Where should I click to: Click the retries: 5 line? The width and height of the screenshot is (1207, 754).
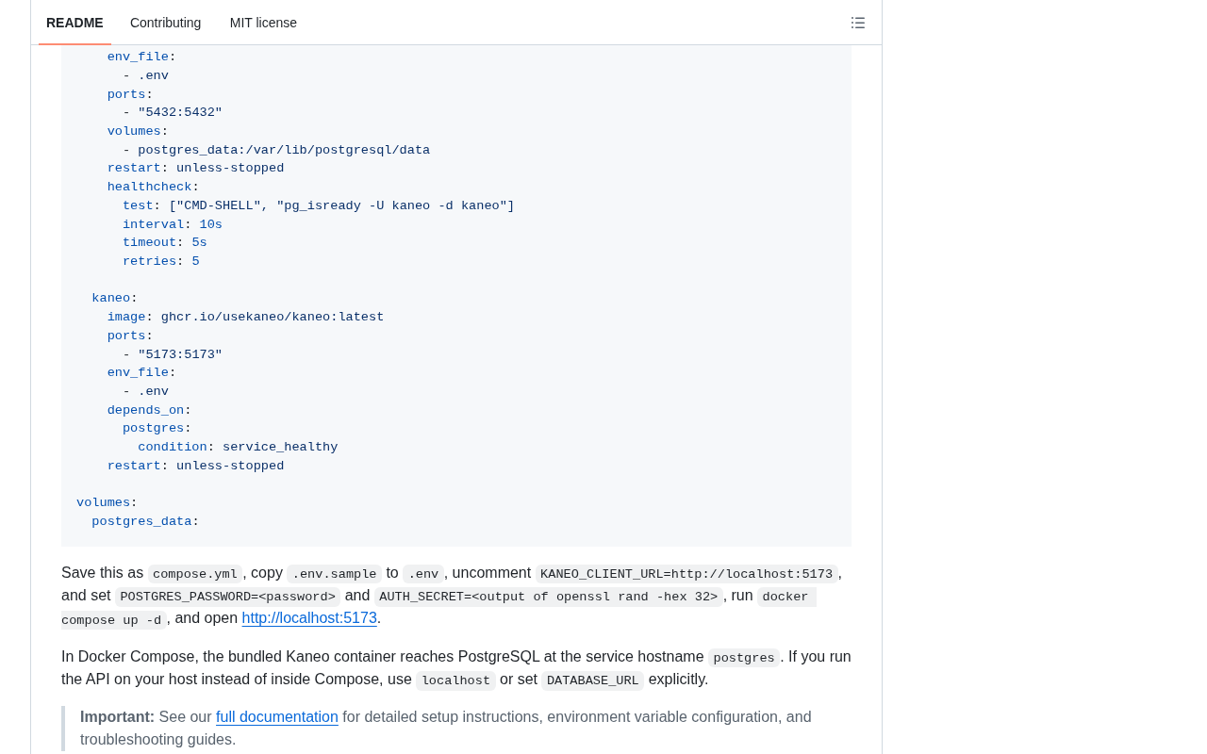[160, 262]
